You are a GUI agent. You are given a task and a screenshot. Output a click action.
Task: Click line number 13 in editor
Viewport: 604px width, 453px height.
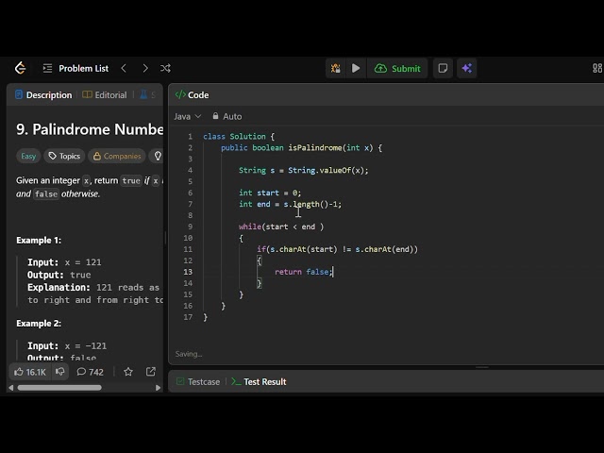click(188, 272)
